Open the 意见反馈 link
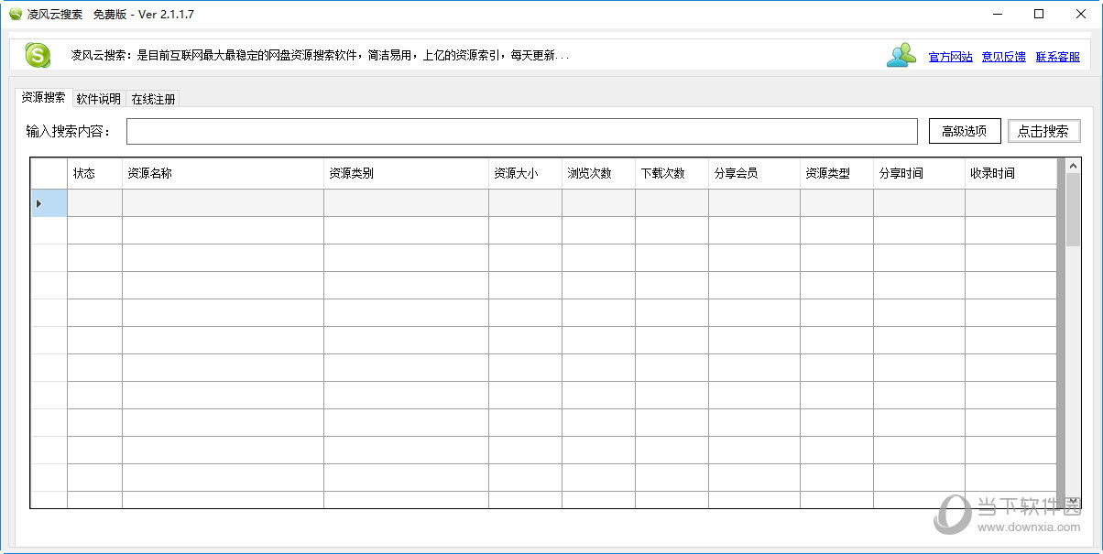The width and height of the screenshot is (1103, 554). (x=1003, y=57)
